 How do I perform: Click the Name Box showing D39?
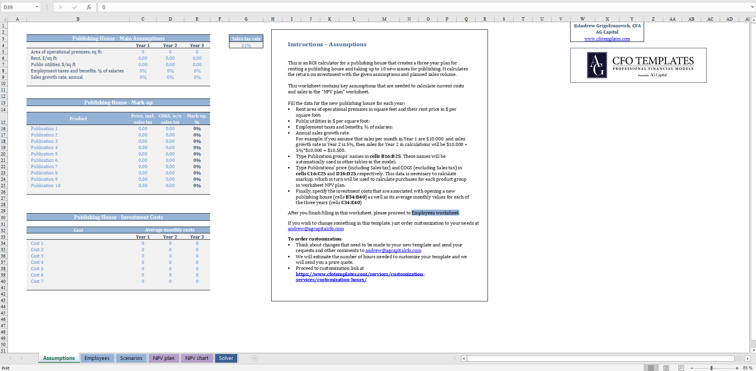[18, 7]
